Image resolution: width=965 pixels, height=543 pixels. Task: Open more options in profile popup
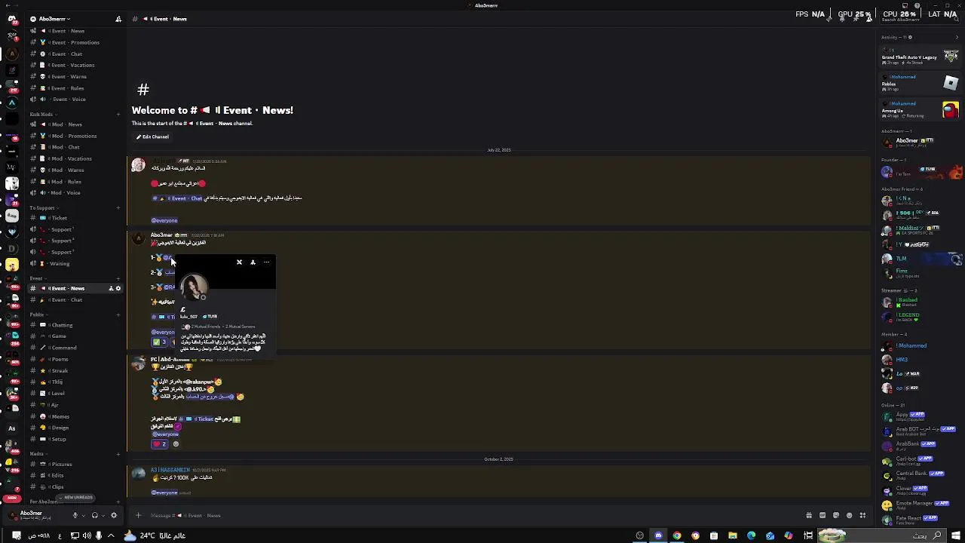[266, 262]
